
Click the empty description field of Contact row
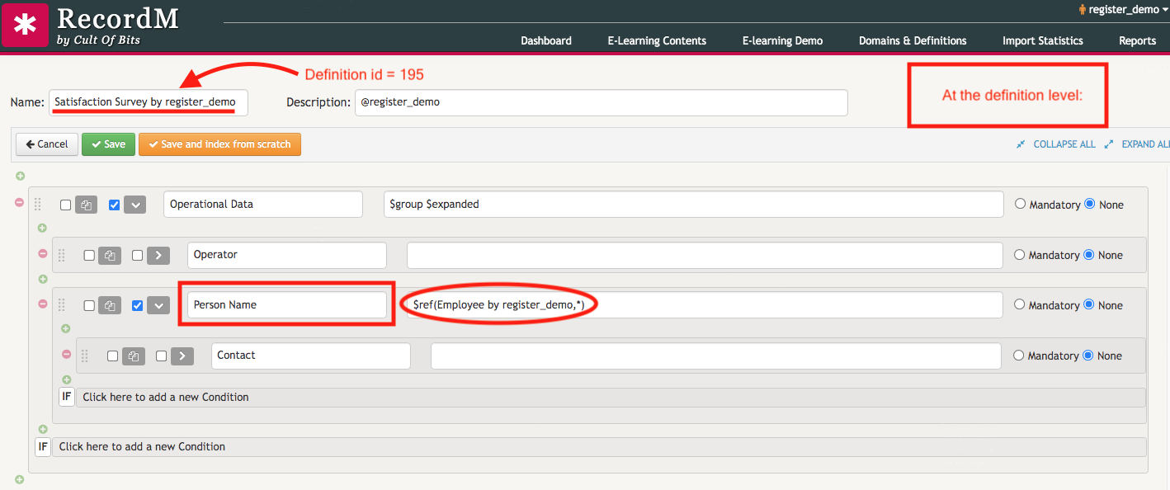(x=716, y=356)
